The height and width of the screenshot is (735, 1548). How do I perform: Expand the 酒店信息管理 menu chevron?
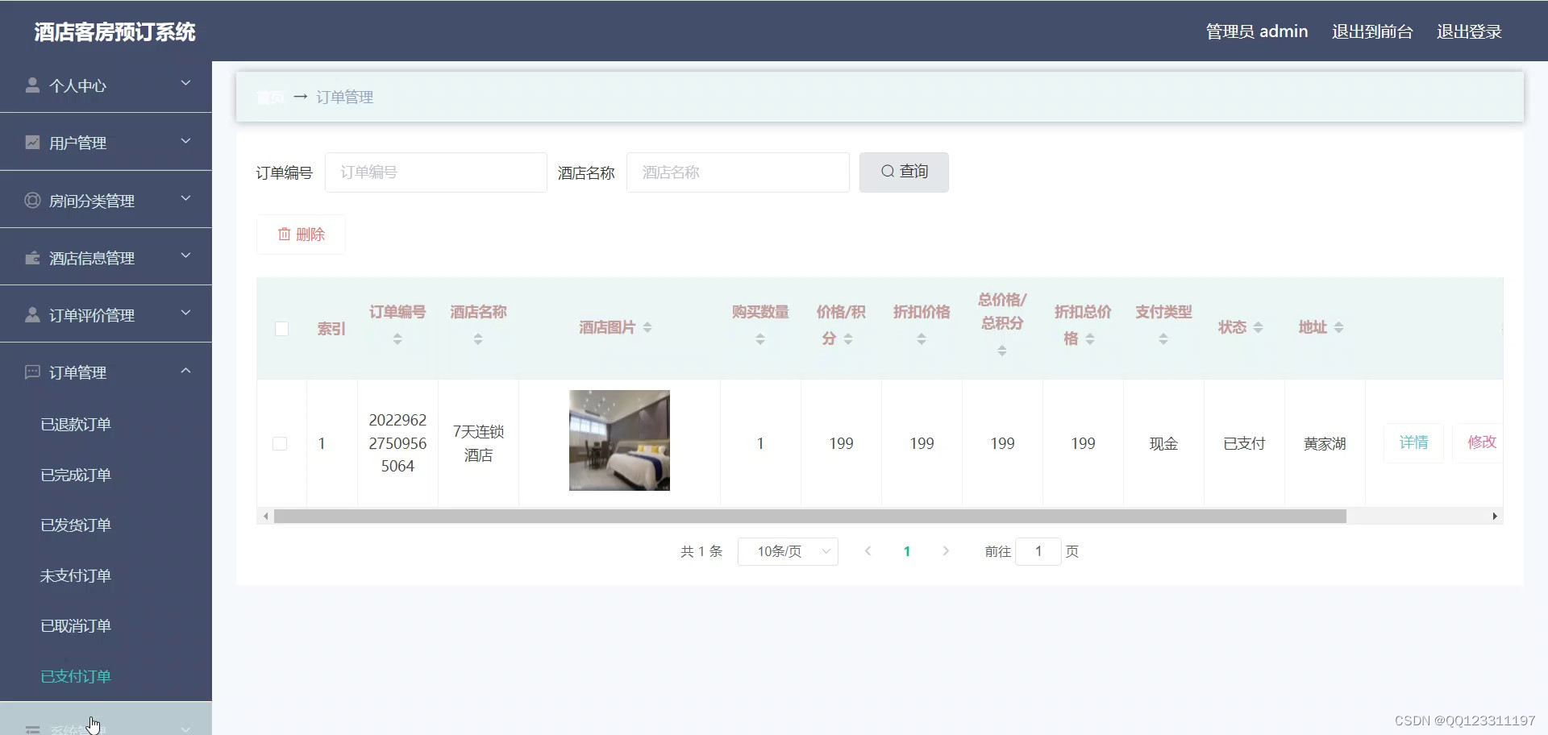185,255
